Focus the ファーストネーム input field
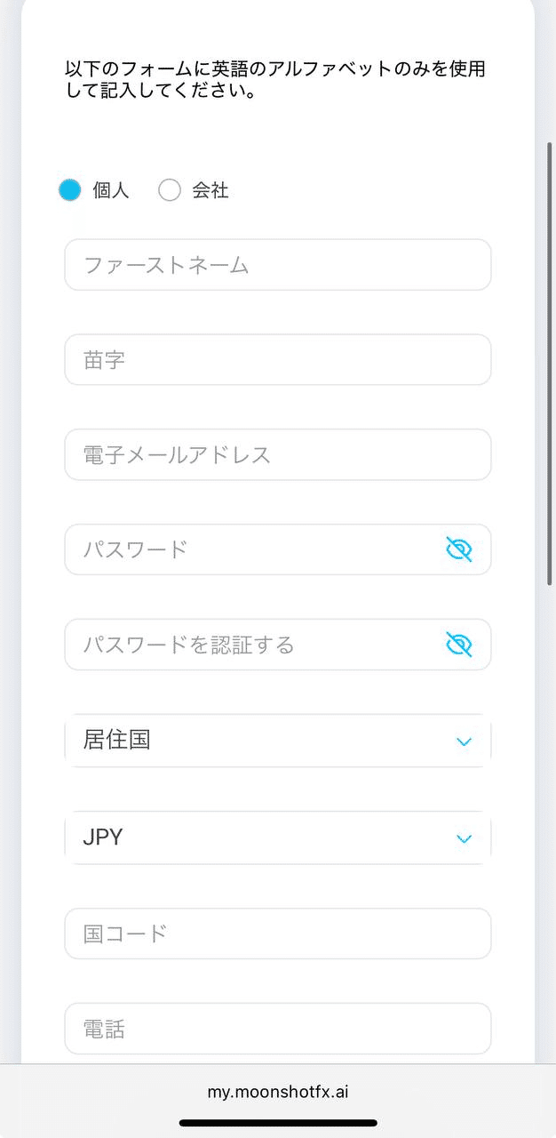This screenshot has height=1138, width=556. [x=277, y=264]
